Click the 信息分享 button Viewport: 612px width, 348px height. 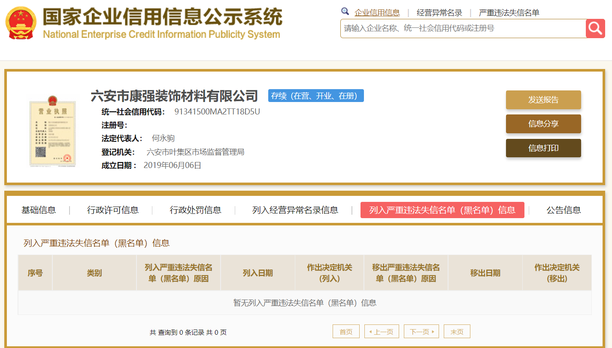coord(543,124)
